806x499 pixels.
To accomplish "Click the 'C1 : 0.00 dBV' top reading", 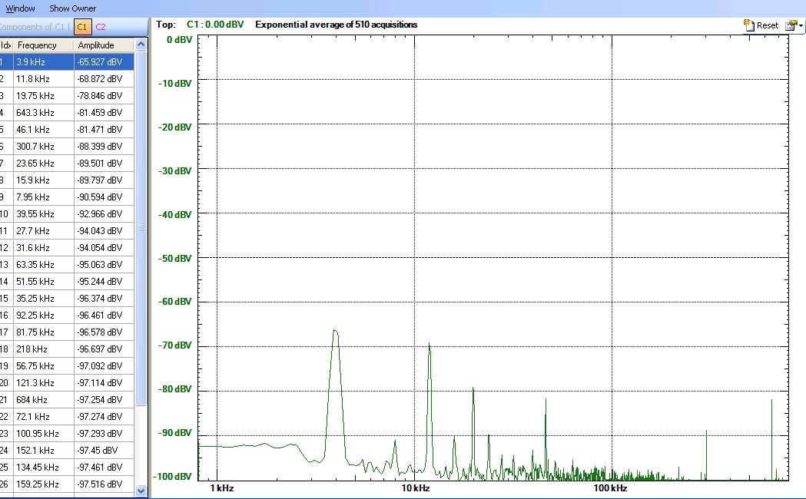I will [x=215, y=25].
